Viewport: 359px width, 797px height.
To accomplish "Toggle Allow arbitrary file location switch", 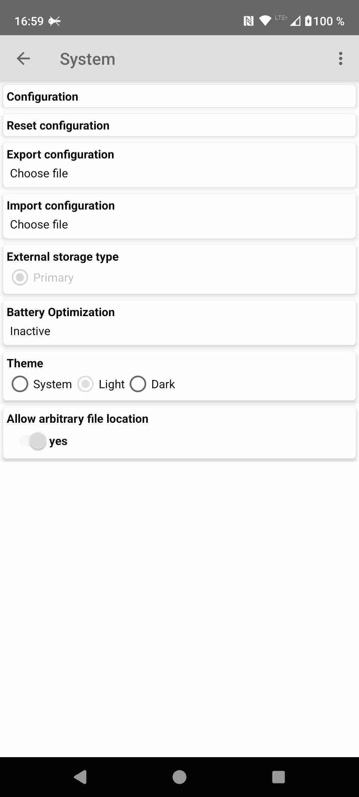I will coord(33,441).
